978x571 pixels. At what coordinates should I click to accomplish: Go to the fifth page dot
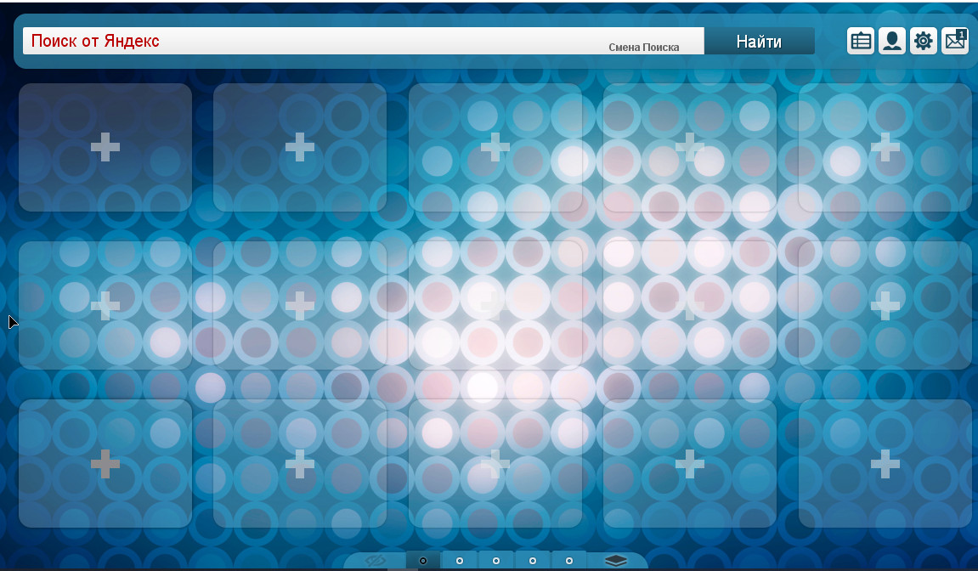[x=569, y=561]
